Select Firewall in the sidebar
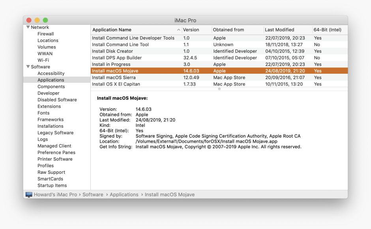 click(45, 34)
